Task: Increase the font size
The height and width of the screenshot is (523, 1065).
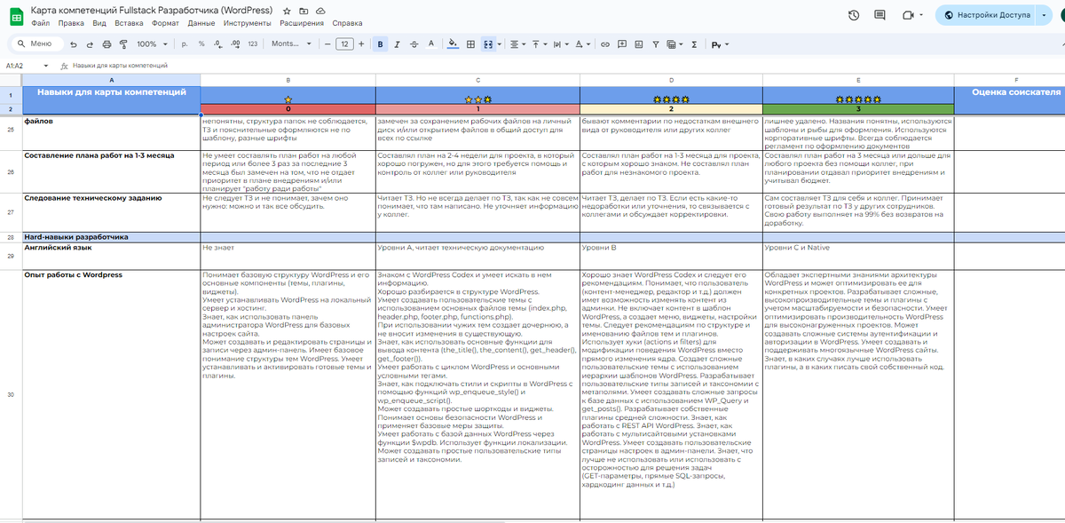Action: click(x=361, y=44)
